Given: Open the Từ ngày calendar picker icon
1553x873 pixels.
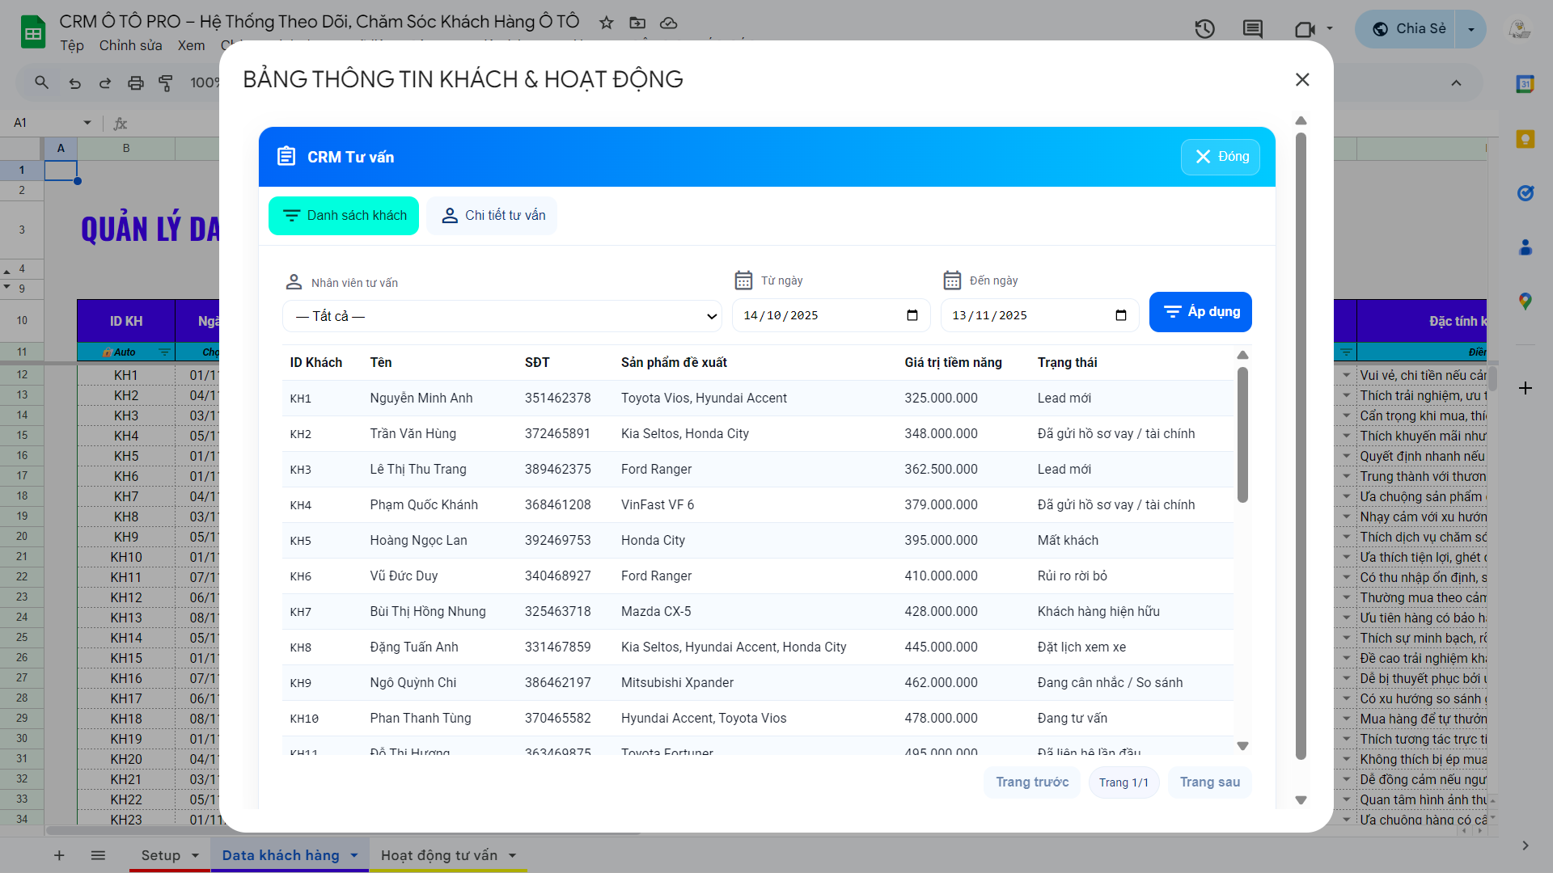Looking at the screenshot, I should click(x=912, y=315).
